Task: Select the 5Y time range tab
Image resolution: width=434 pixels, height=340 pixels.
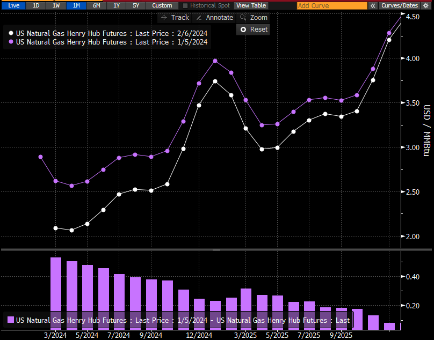Action: click(x=136, y=5)
